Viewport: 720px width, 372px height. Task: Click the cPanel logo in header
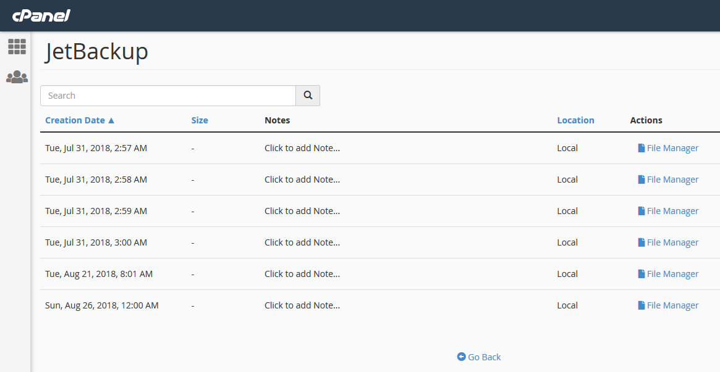click(41, 15)
